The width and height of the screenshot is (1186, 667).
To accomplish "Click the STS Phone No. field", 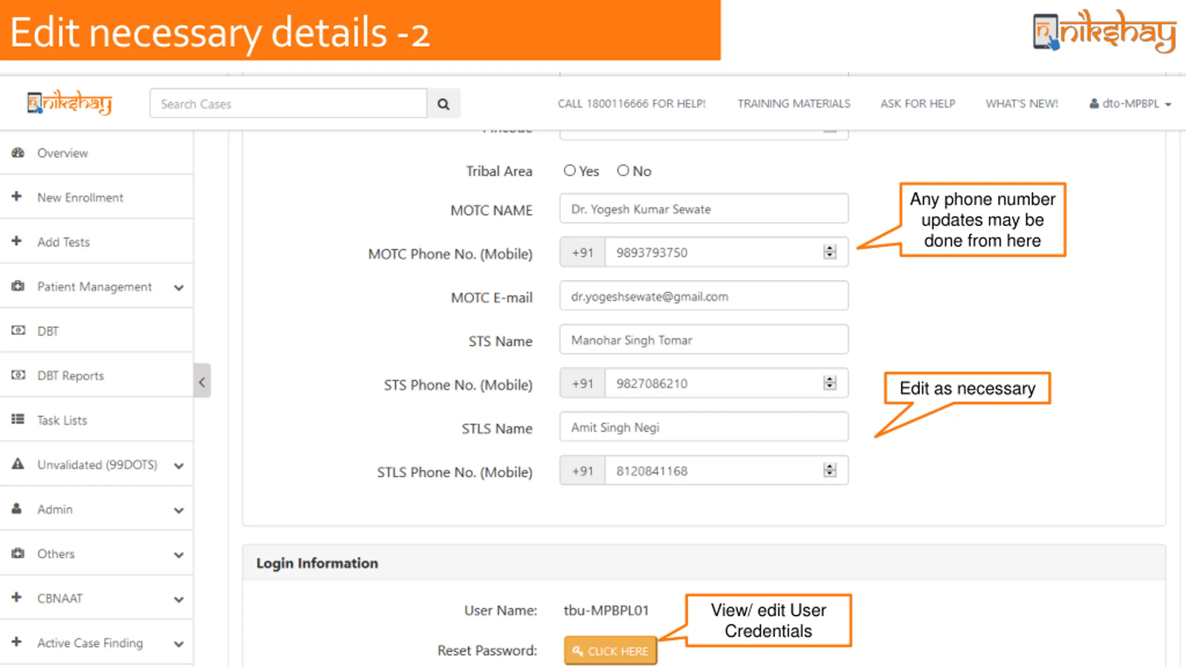I will tap(726, 383).
